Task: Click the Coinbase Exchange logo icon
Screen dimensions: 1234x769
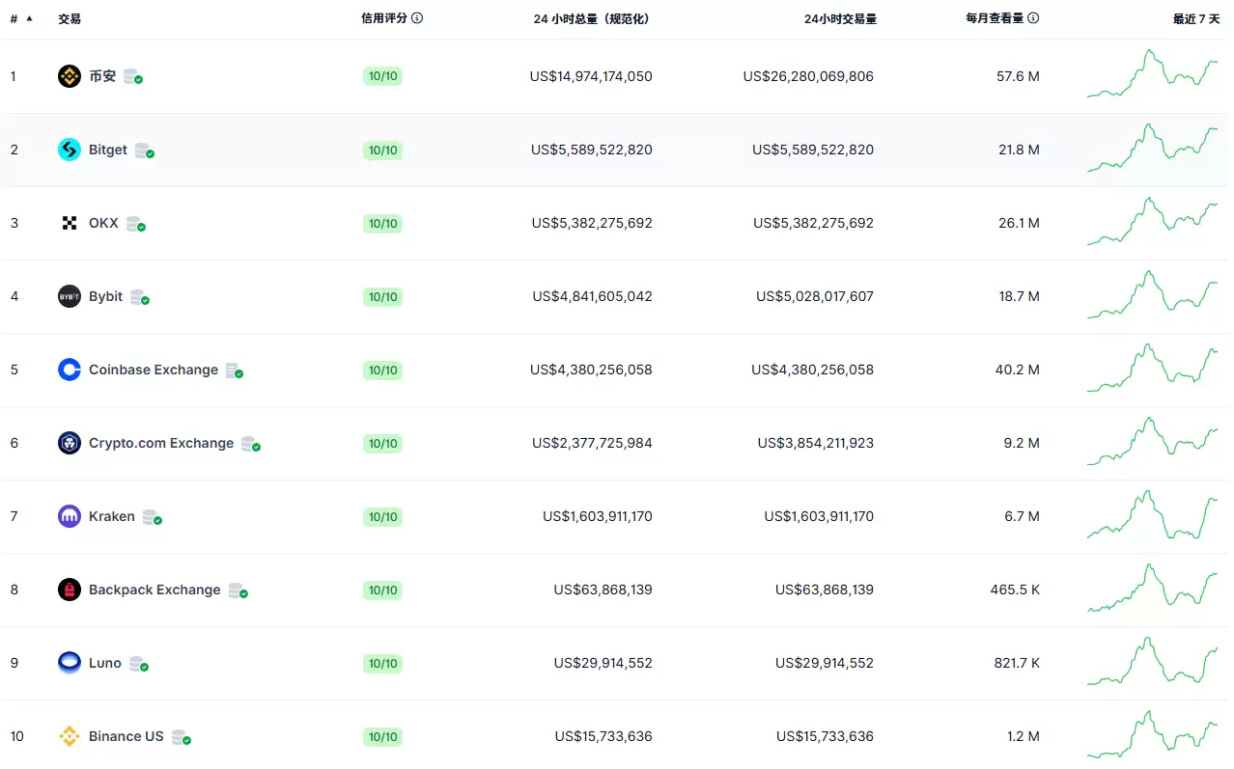Action: tap(70, 370)
